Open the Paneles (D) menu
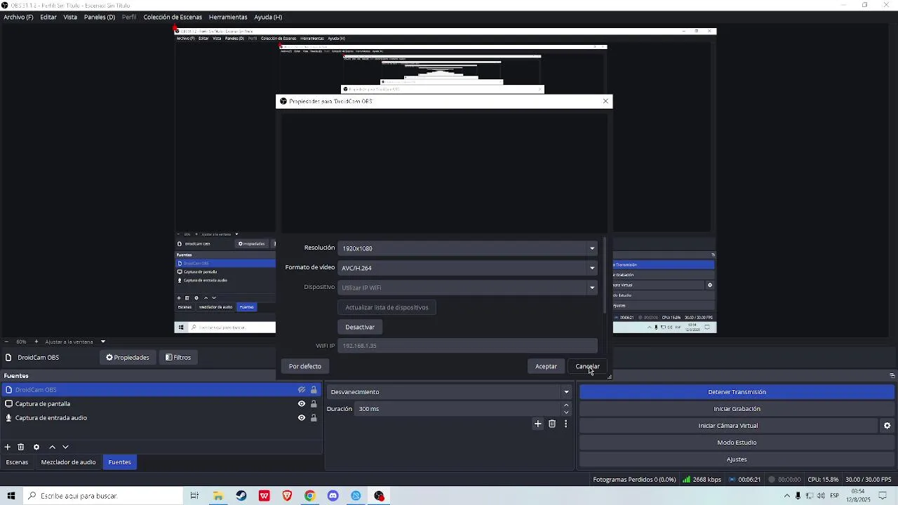This screenshot has height=505, width=898. [x=100, y=17]
